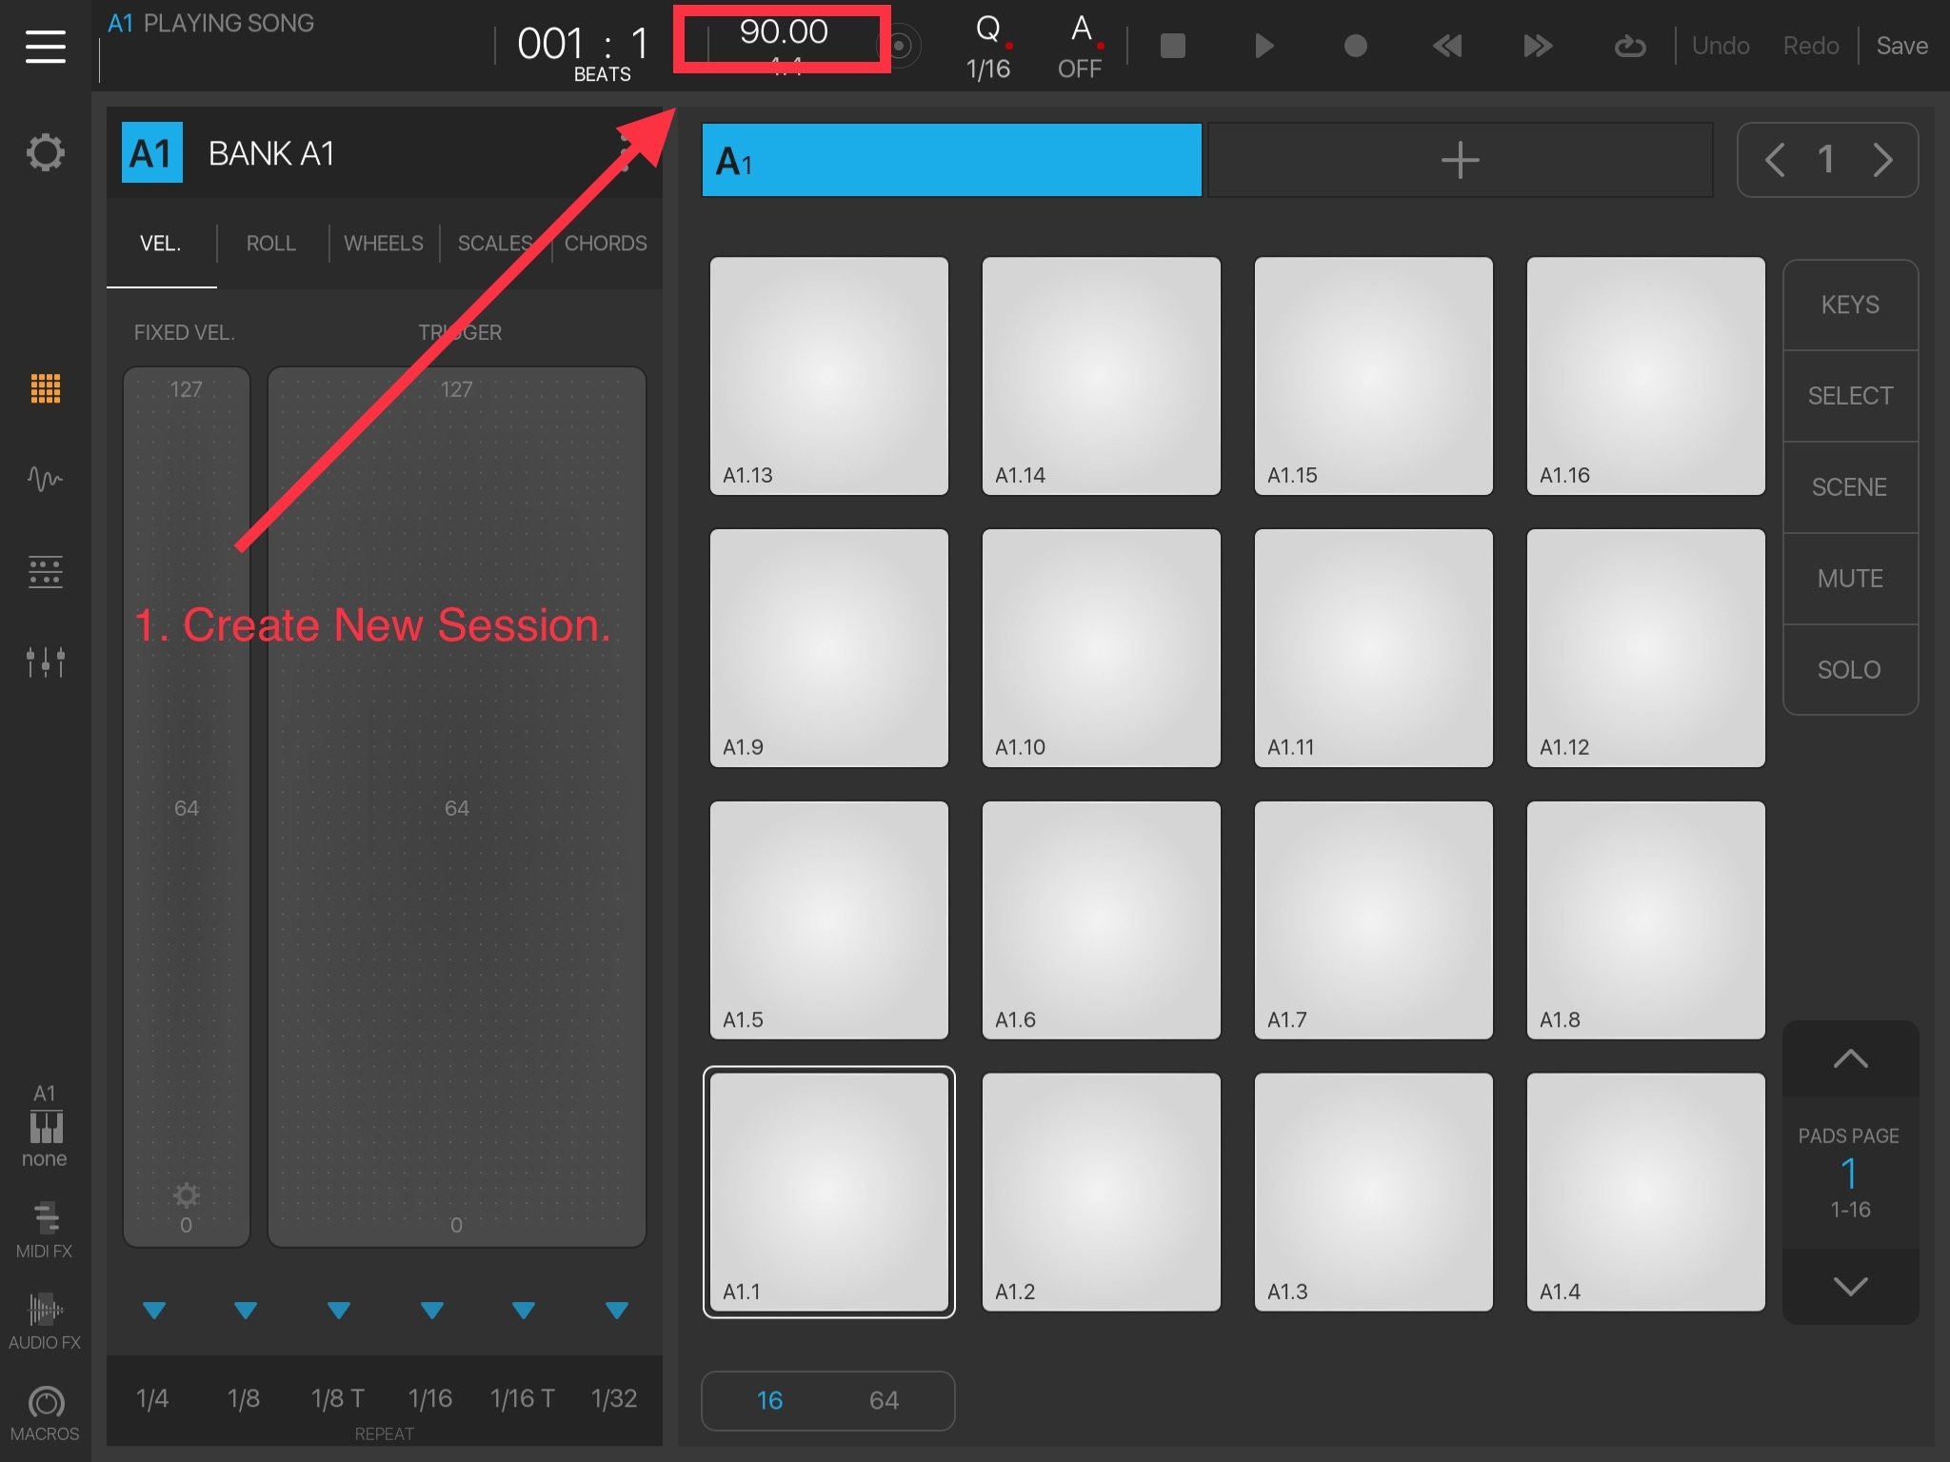Toggle the loop/overdub icon

pos(1629,46)
